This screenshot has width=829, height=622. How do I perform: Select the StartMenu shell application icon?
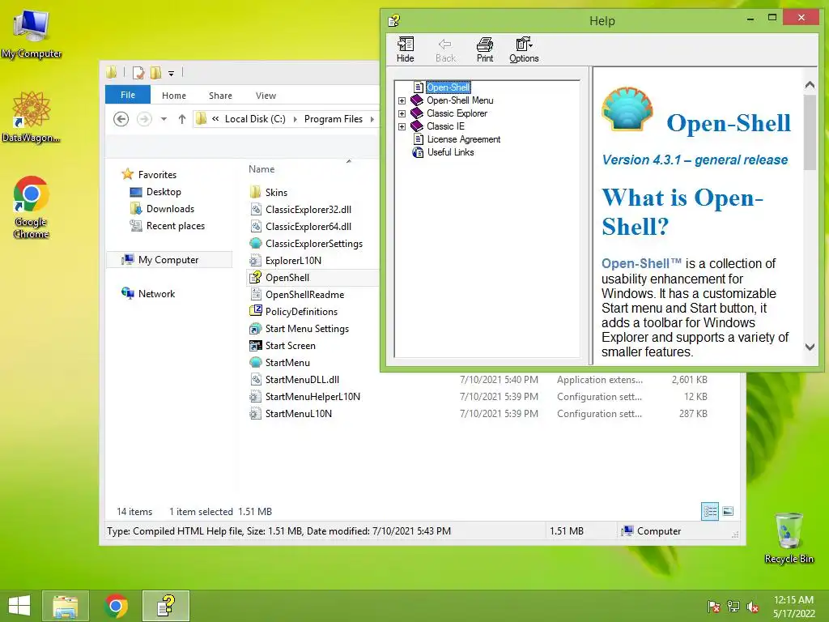(255, 362)
